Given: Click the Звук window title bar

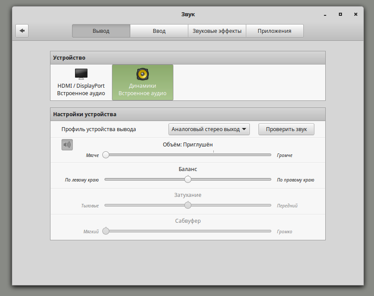Looking at the screenshot, I should [188, 14].
